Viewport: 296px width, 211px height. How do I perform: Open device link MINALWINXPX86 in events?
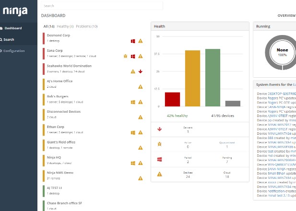[x=280, y=147]
